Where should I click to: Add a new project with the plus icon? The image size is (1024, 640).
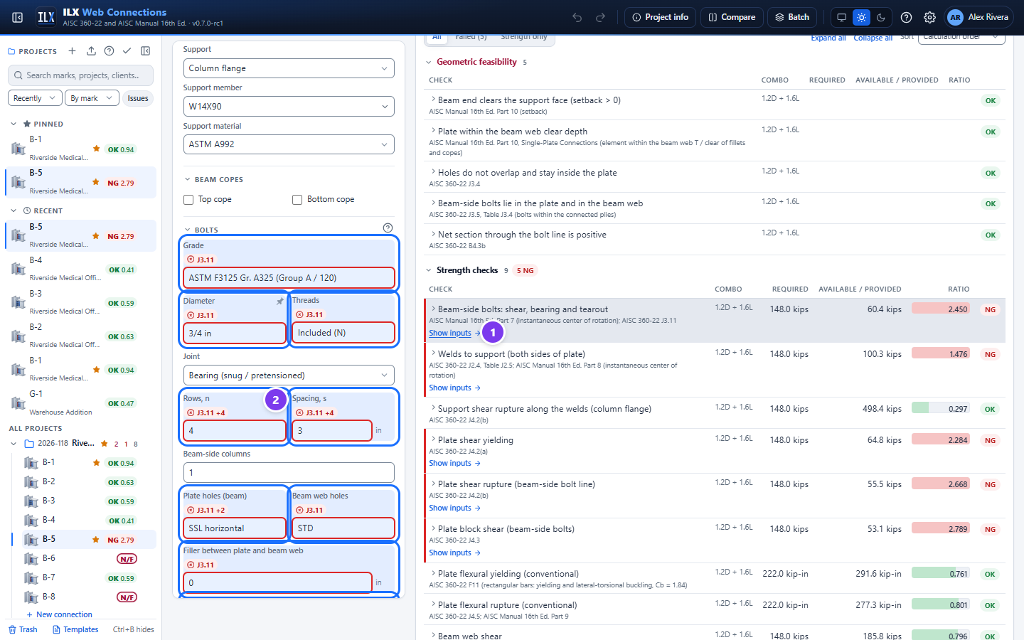click(72, 51)
